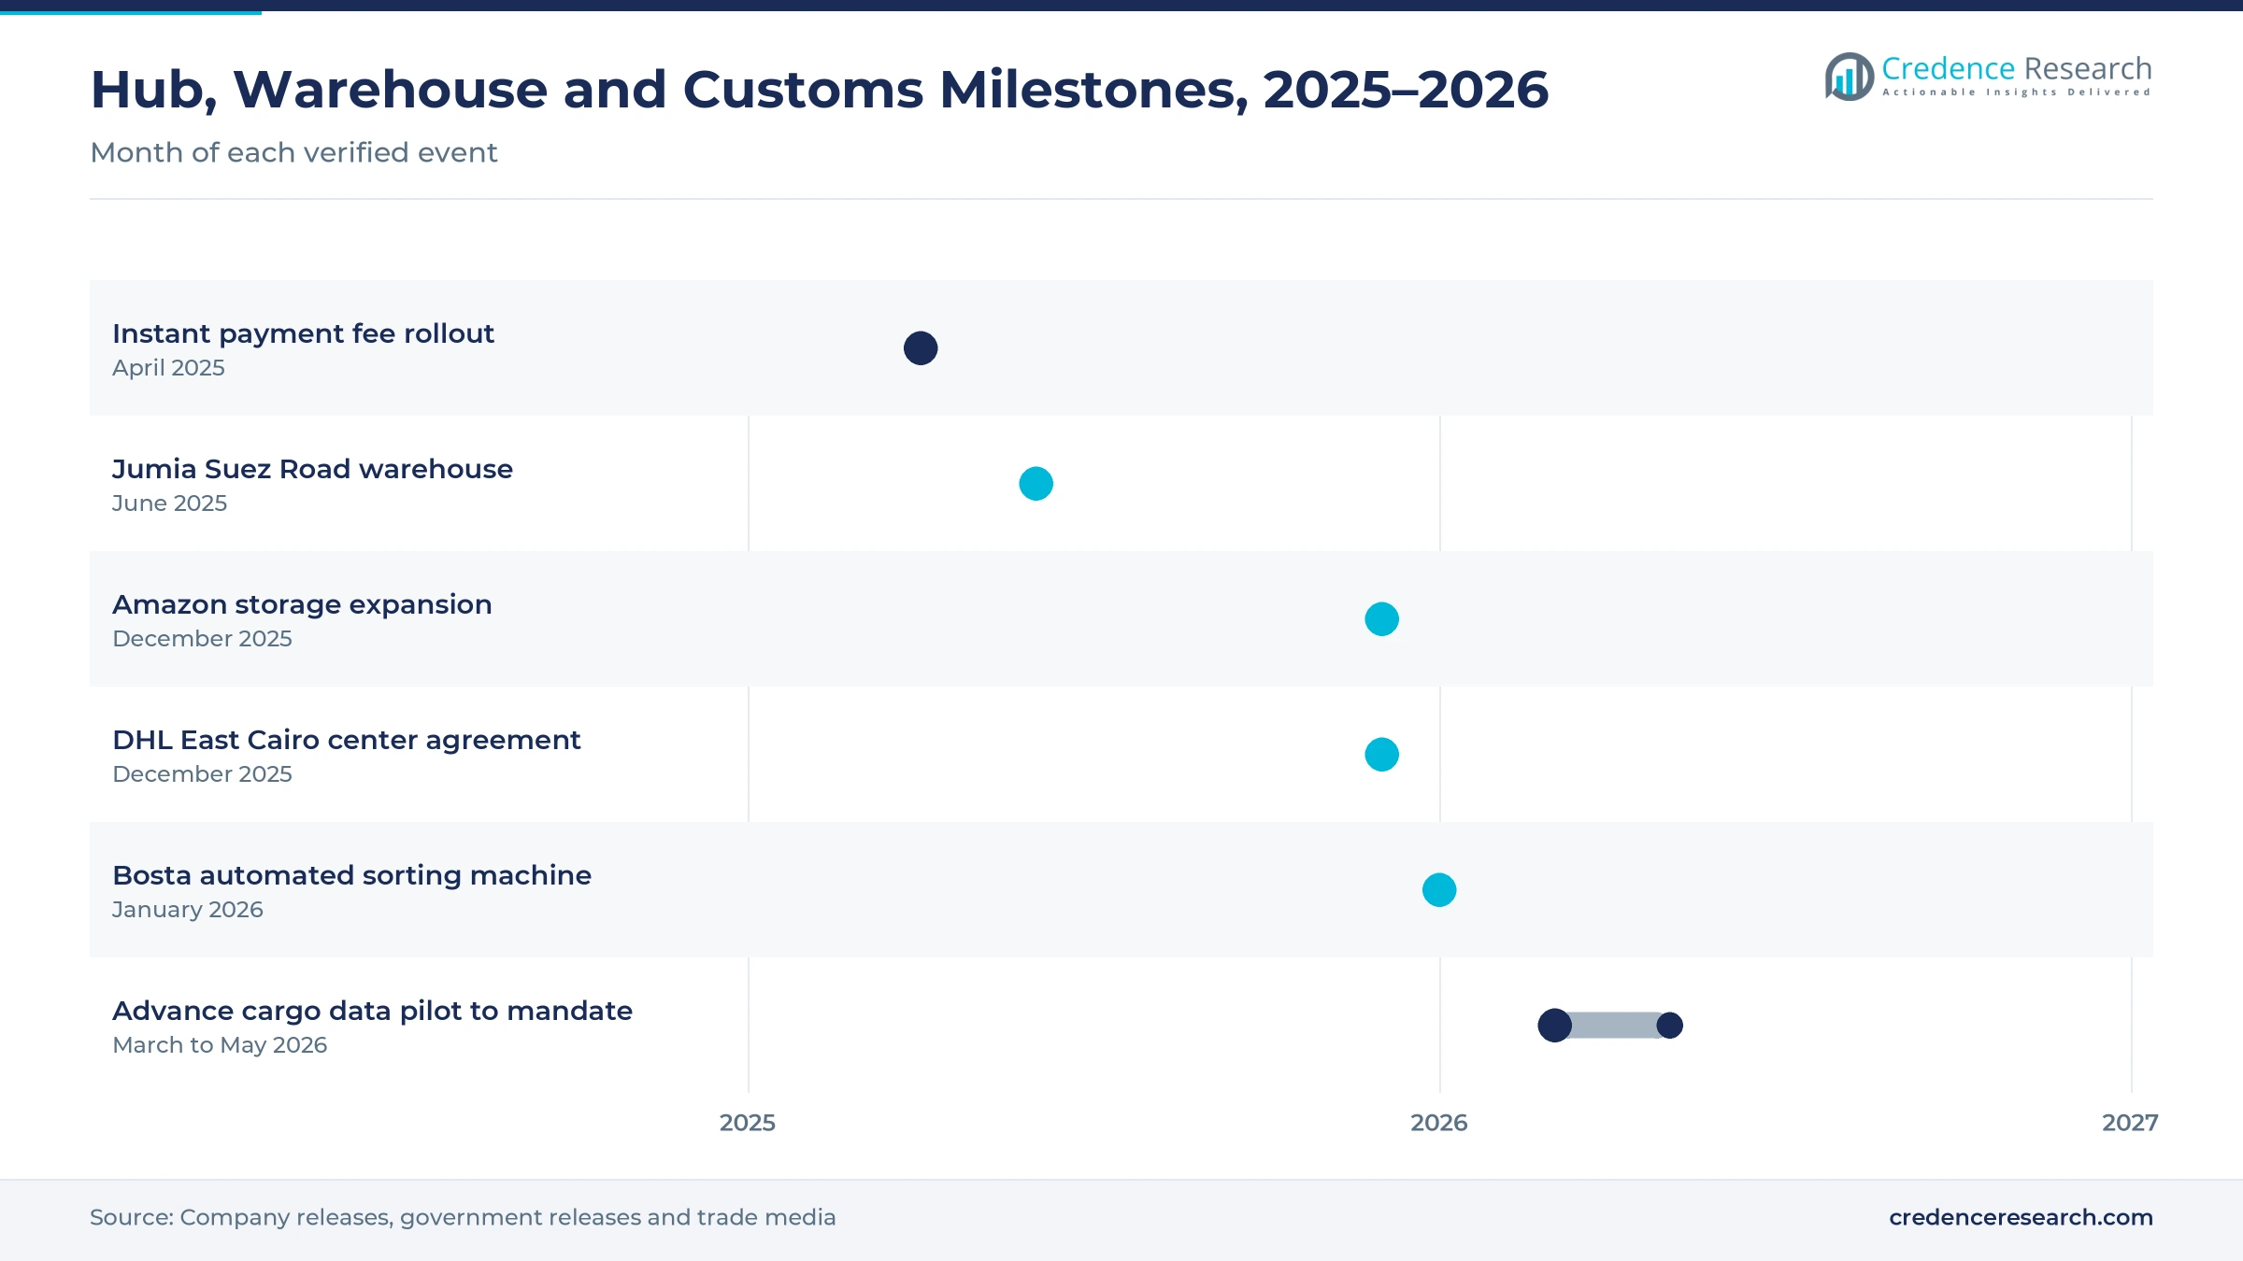Click the Credence Research logo icon
This screenshot has height=1261, width=2243.
click(x=1849, y=76)
